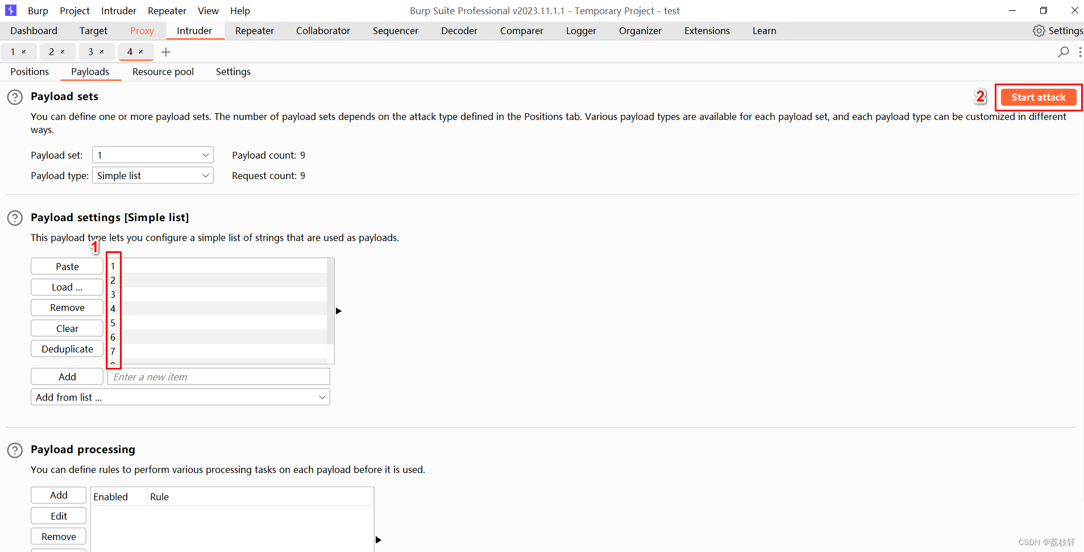The width and height of the screenshot is (1084, 552).
Task: Switch to the Learn tab
Action: 765,31
